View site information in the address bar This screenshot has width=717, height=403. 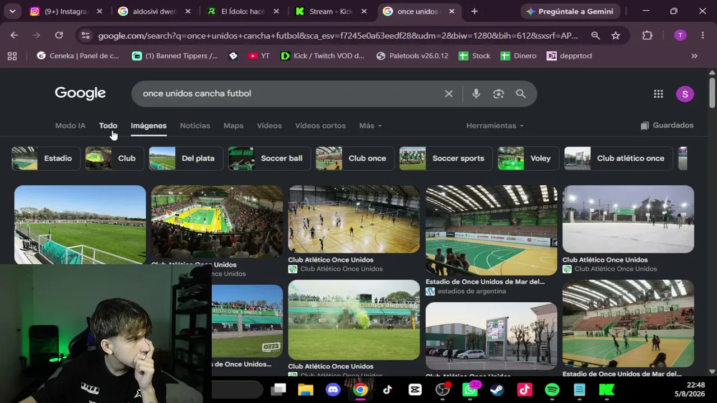(x=85, y=35)
